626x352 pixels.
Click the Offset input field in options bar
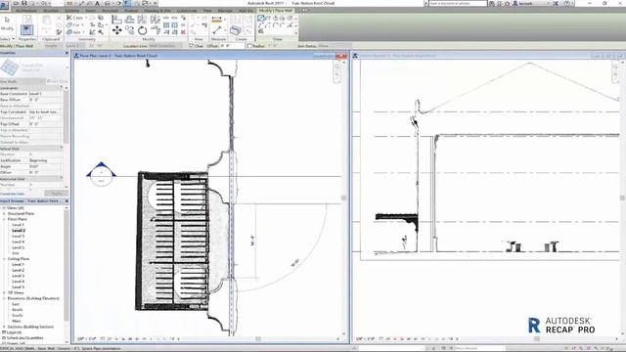click(x=232, y=46)
